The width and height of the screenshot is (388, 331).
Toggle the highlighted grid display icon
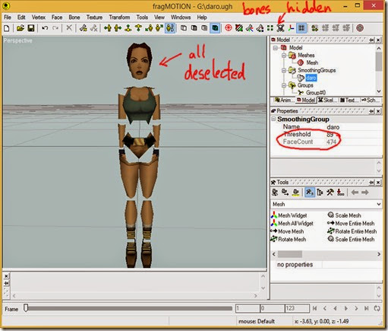click(x=301, y=28)
